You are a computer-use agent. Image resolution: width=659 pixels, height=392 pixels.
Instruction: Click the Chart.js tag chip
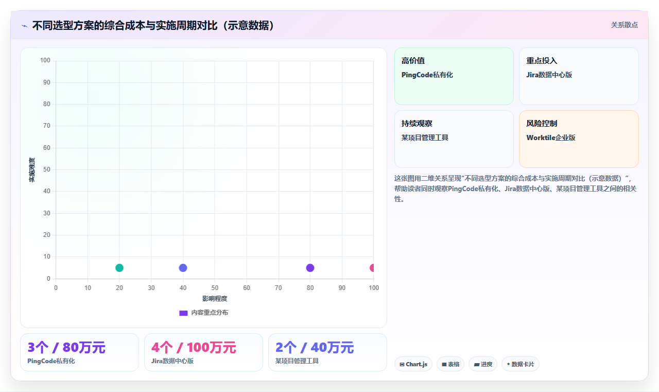pos(413,364)
